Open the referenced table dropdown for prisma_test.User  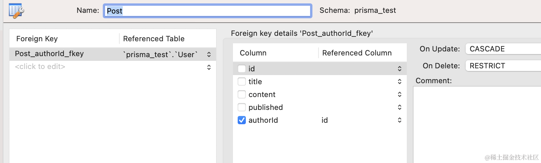pos(209,54)
